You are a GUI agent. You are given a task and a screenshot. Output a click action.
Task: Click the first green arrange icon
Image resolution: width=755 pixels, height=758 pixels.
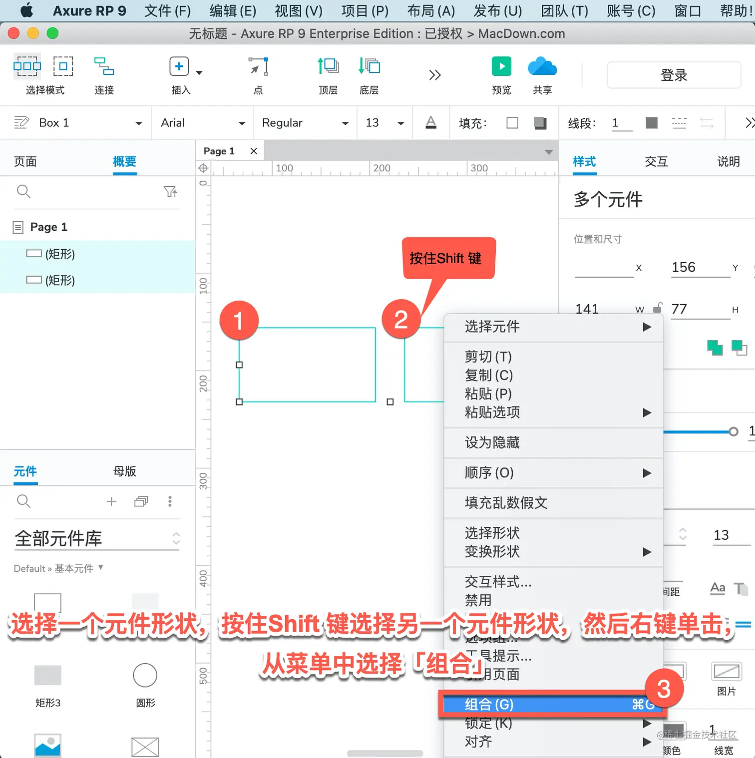pos(715,348)
